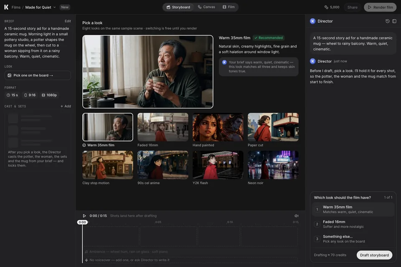Switch to the Film tab
Image resolution: width=401 pixels, height=267 pixels.
228,7
